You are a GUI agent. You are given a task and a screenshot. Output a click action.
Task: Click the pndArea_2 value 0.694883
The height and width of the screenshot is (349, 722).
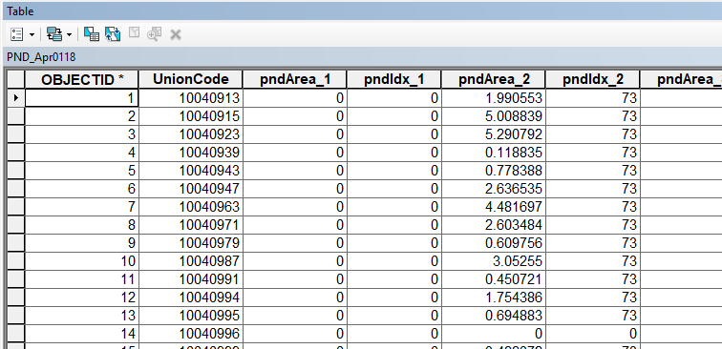[494, 316]
